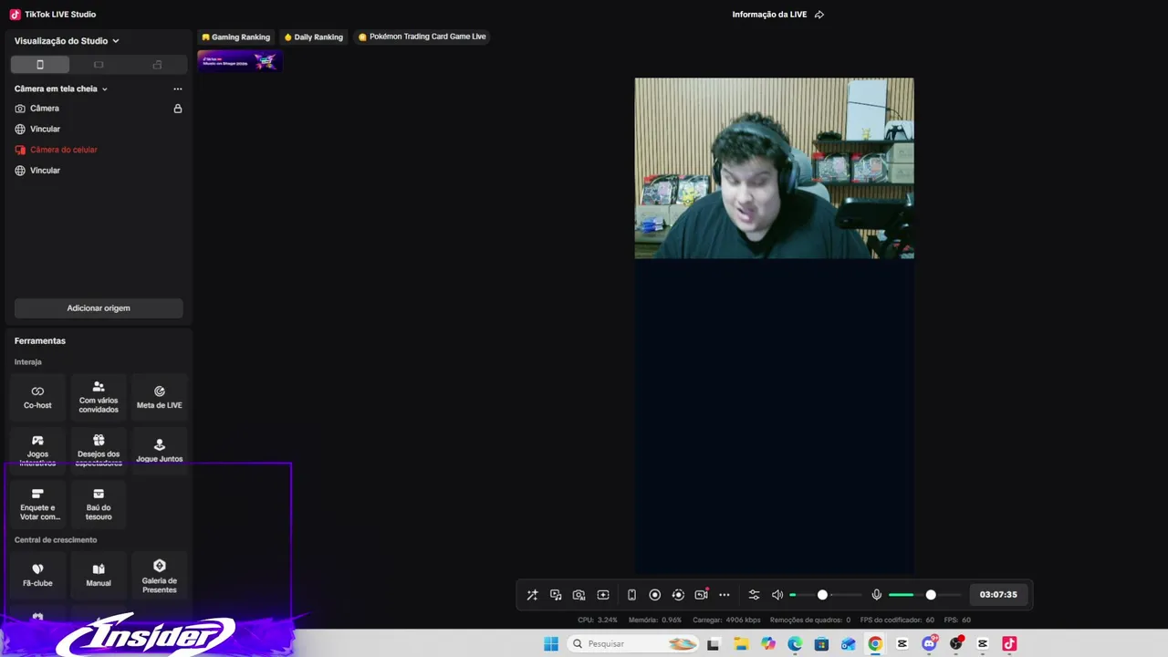1168x657 pixels.
Task: Click the AI camera icon
Action: pyautogui.click(x=579, y=595)
